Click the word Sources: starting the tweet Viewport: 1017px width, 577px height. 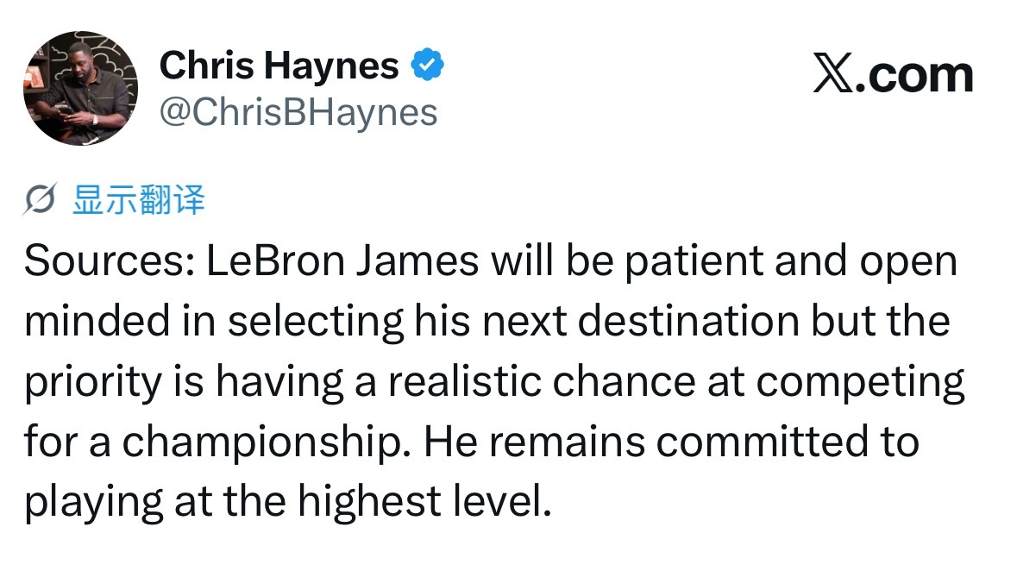[110, 260]
